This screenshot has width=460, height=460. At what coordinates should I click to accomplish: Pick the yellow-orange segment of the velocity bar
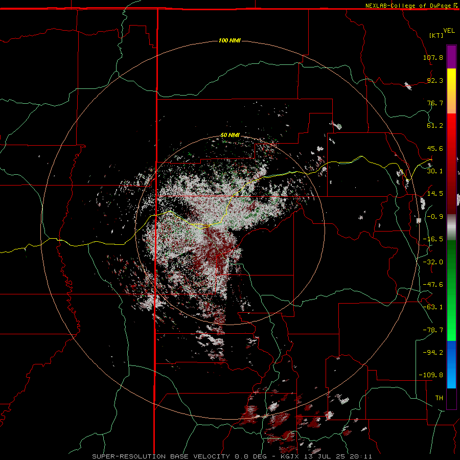(x=451, y=91)
